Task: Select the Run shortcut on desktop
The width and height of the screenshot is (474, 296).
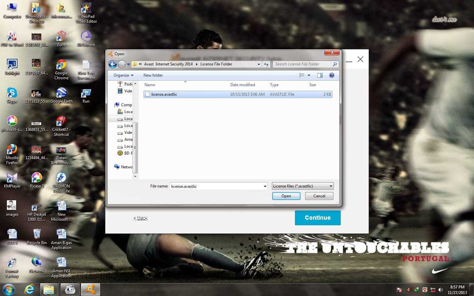Action: click(86, 95)
